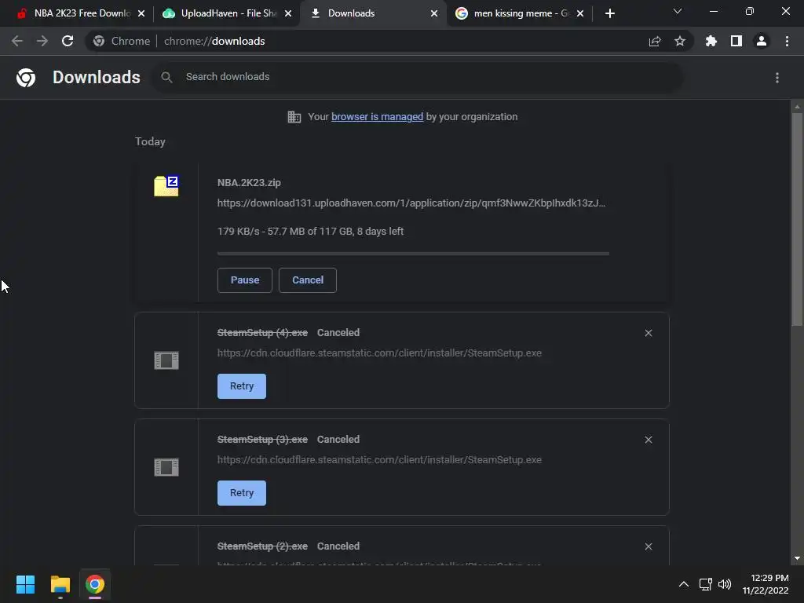Open File Explorer from the taskbar
The image size is (804, 603).
click(60, 584)
